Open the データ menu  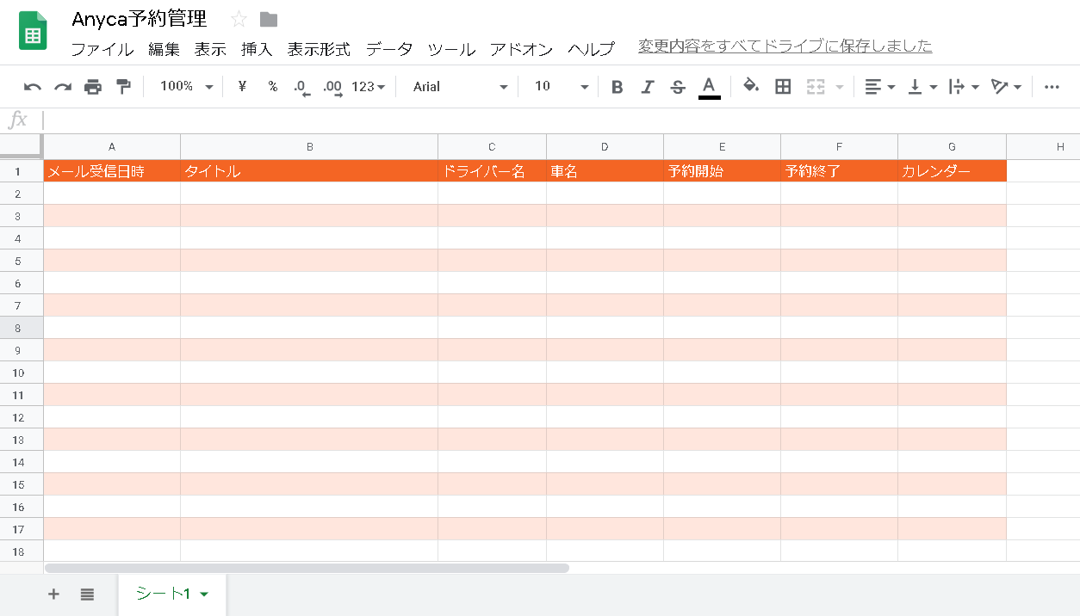[388, 49]
